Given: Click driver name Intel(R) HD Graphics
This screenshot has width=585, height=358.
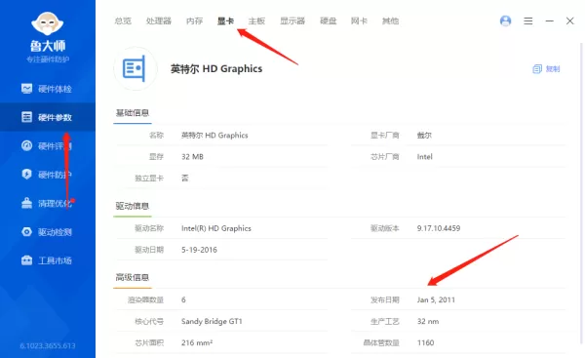Looking at the screenshot, I should (216, 228).
